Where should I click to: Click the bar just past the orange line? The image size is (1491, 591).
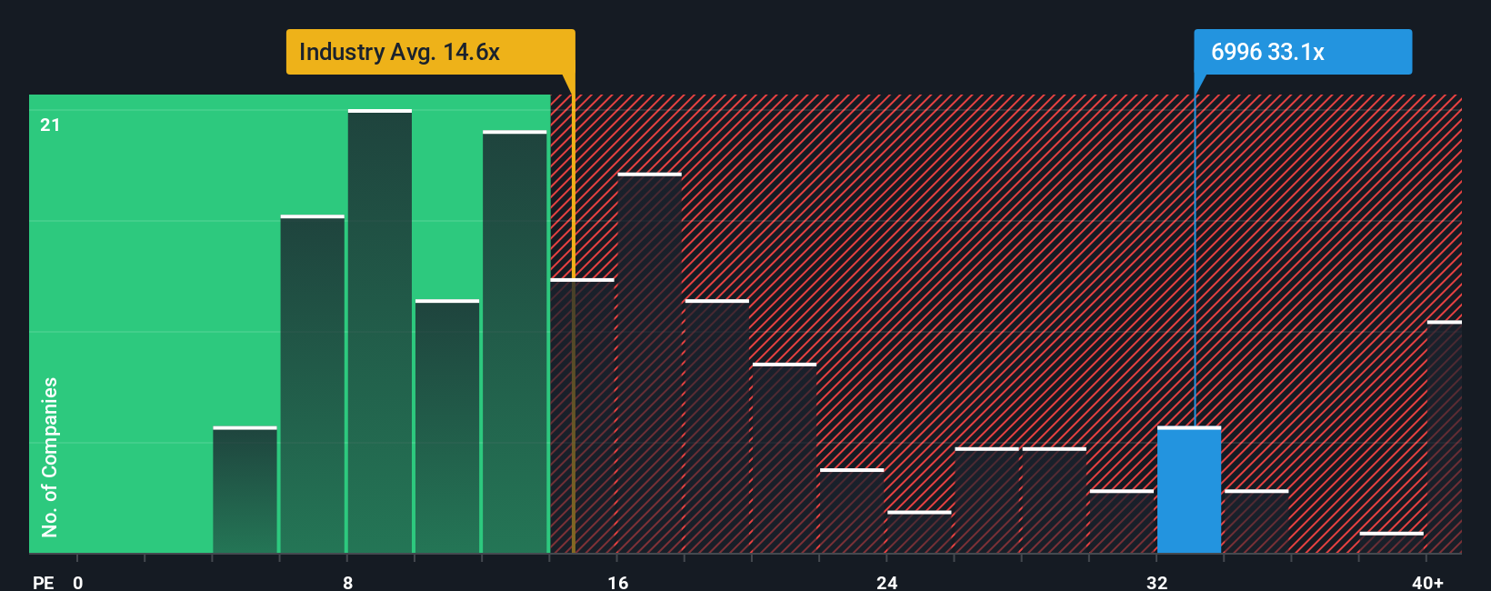click(583, 416)
